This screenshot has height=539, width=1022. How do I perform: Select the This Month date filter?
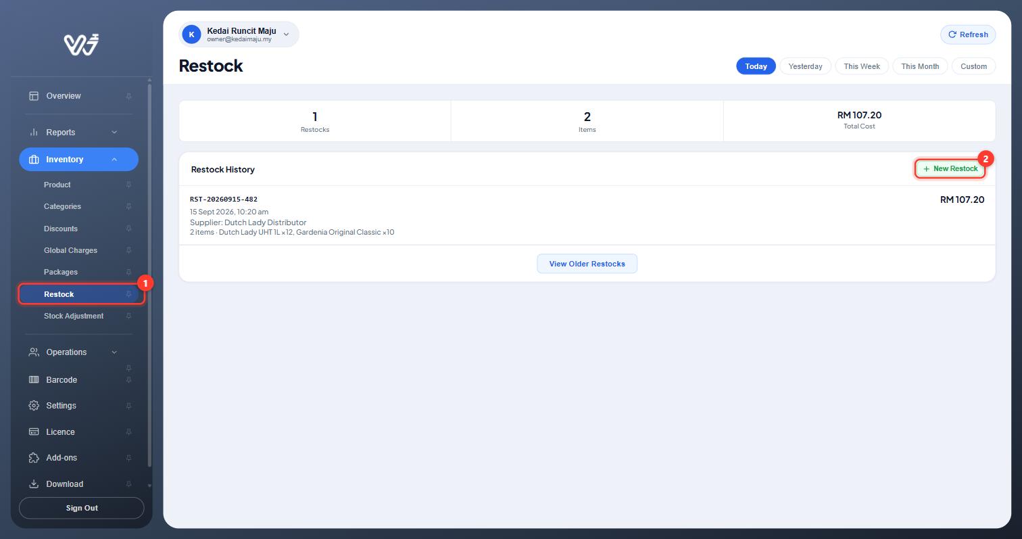(920, 66)
